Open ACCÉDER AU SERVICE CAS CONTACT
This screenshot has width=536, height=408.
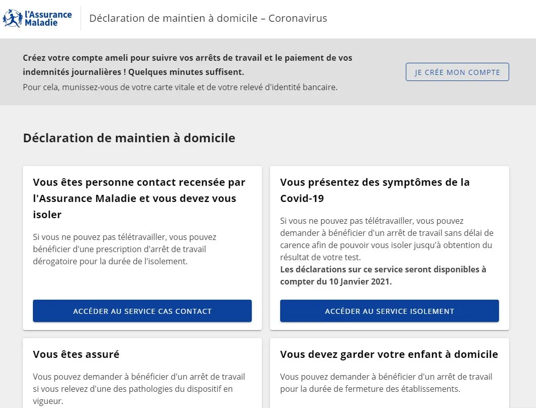[142, 311]
